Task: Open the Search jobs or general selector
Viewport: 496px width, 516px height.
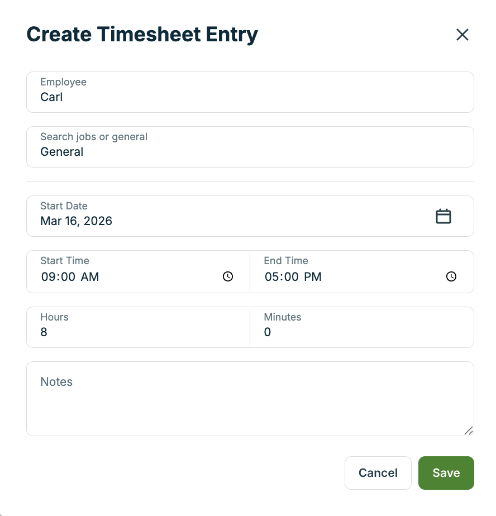Action: 250,147
